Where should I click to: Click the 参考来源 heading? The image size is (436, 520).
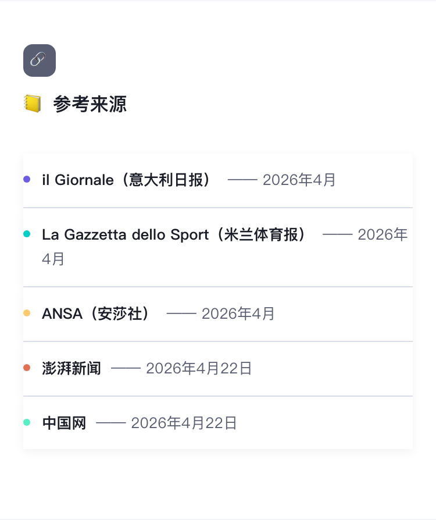pos(90,105)
